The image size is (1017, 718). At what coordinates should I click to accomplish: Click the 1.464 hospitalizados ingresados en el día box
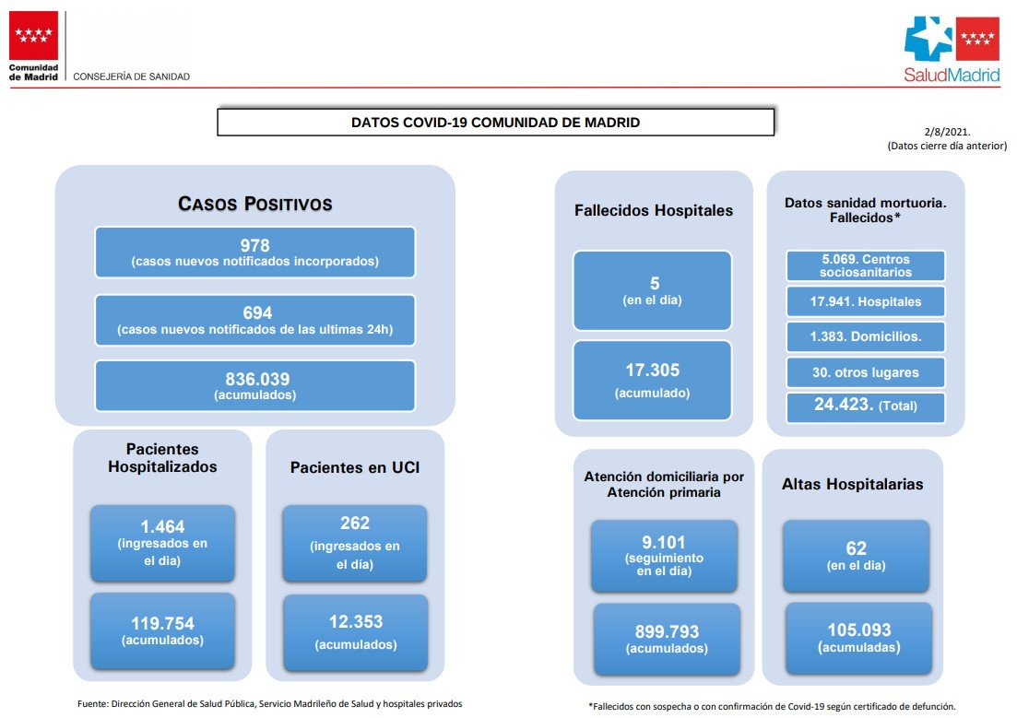pos(162,543)
